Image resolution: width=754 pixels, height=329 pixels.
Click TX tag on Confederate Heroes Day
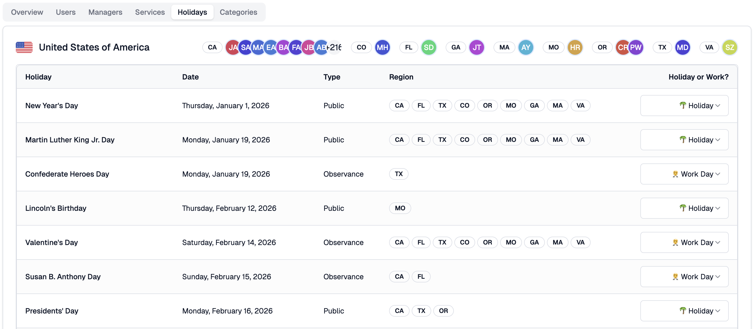398,174
